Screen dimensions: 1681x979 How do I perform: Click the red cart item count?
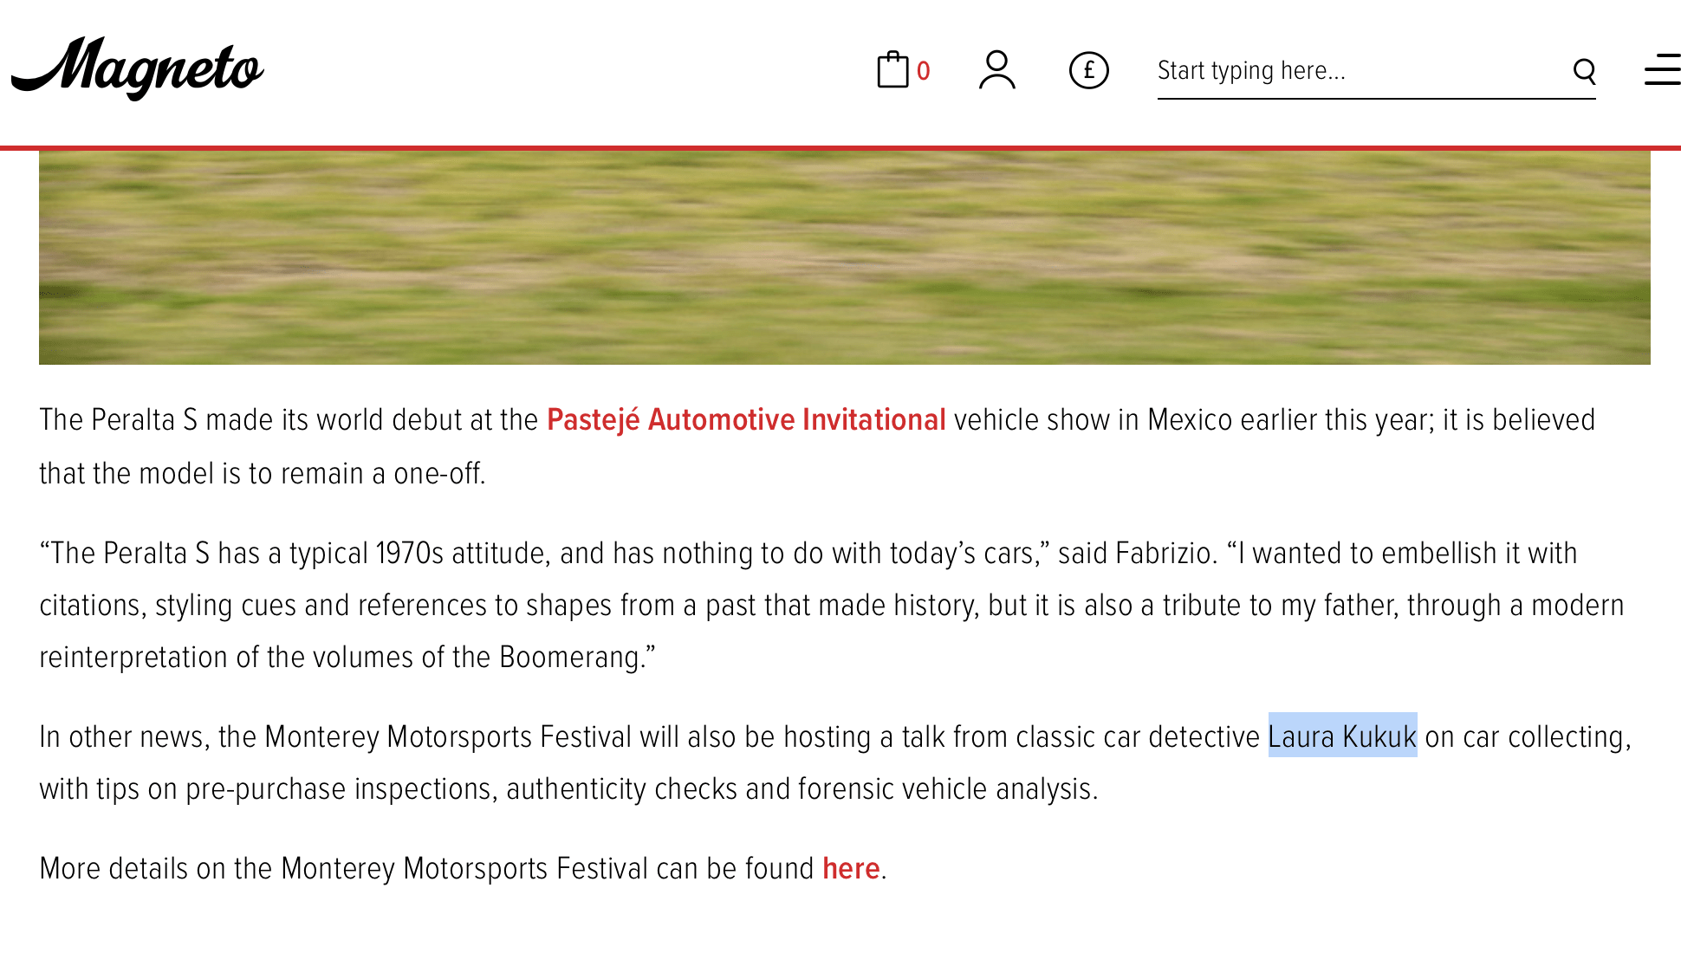pos(924,71)
